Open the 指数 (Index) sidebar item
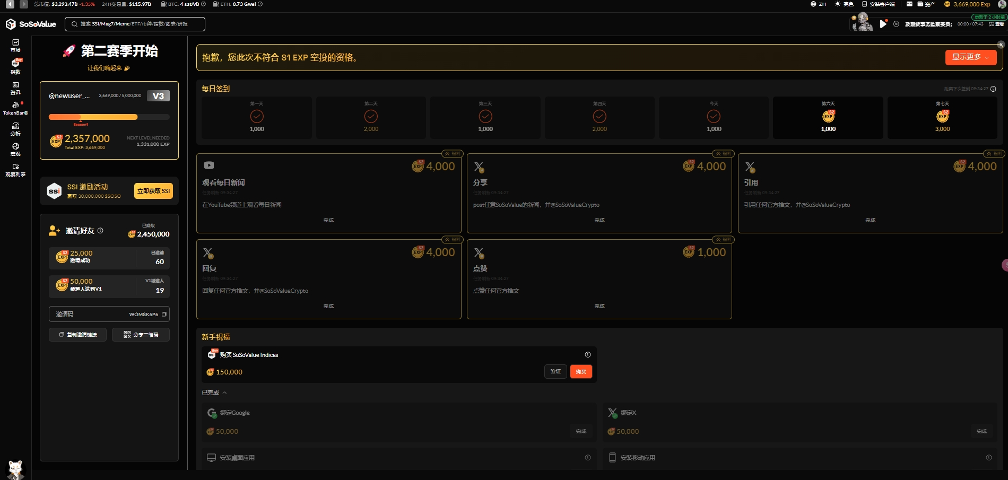The width and height of the screenshot is (1008, 480). pos(15,66)
